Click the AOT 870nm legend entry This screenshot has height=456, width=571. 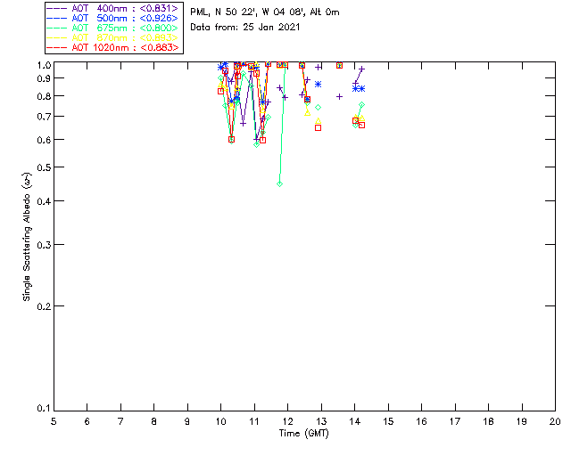pyautogui.click(x=112, y=37)
